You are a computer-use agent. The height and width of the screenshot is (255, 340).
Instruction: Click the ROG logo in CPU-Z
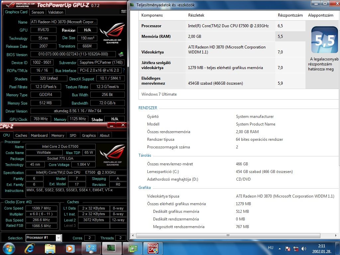(x=112, y=155)
